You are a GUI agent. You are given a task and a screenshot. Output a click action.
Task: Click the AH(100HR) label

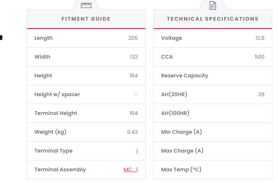pyautogui.click(x=175, y=113)
